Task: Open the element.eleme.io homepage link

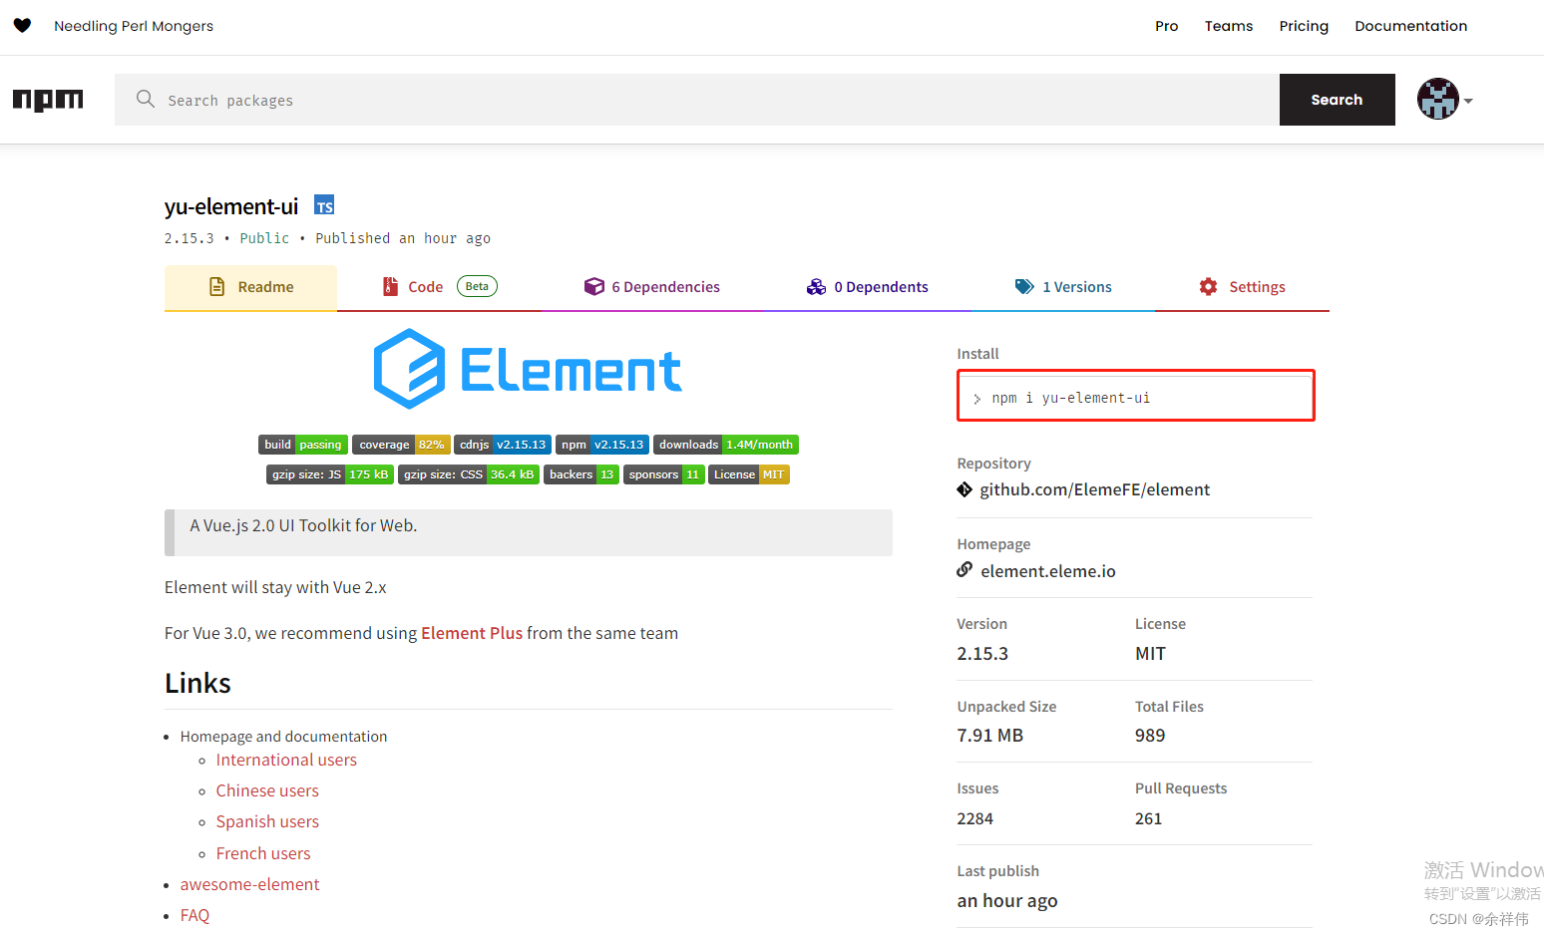Action: (1048, 571)
